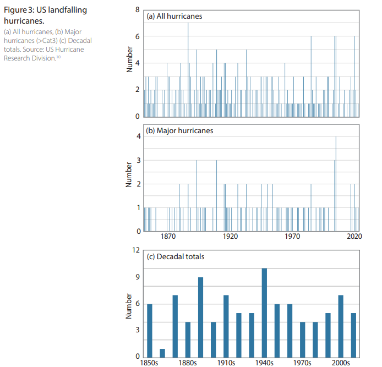Click the decadal bar above the 1970s label

coord(303,339)
